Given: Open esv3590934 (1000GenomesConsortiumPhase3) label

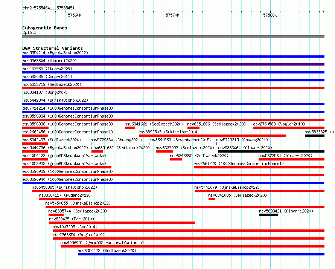Looking at the screenshot, I should pos(68,116).
